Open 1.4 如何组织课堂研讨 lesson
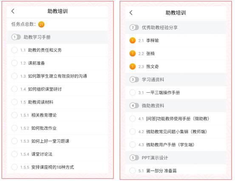The image size is (235, 181). (x=58, y=89)
